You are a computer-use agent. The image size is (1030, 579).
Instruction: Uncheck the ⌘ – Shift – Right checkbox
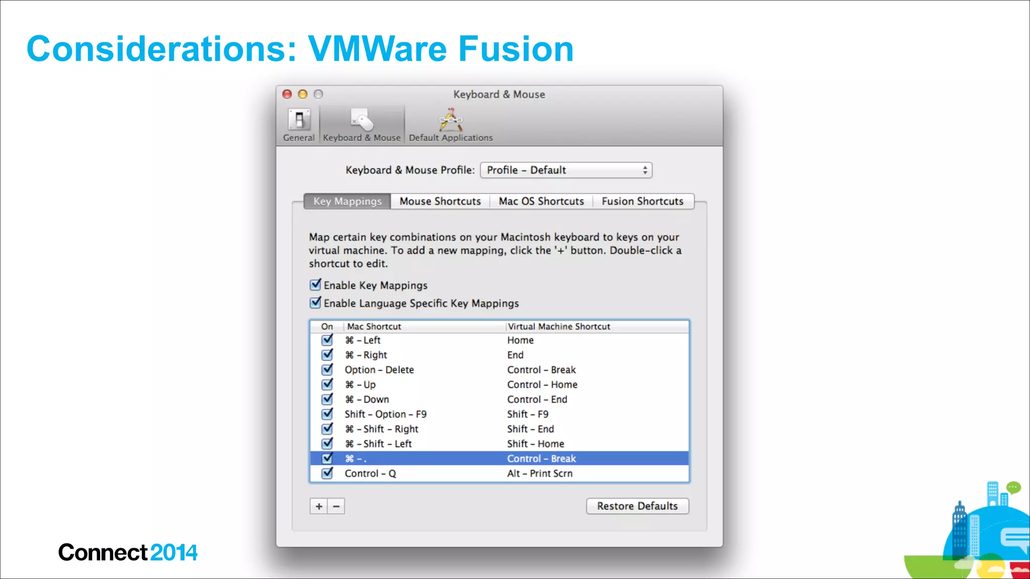tap(327, 429)
